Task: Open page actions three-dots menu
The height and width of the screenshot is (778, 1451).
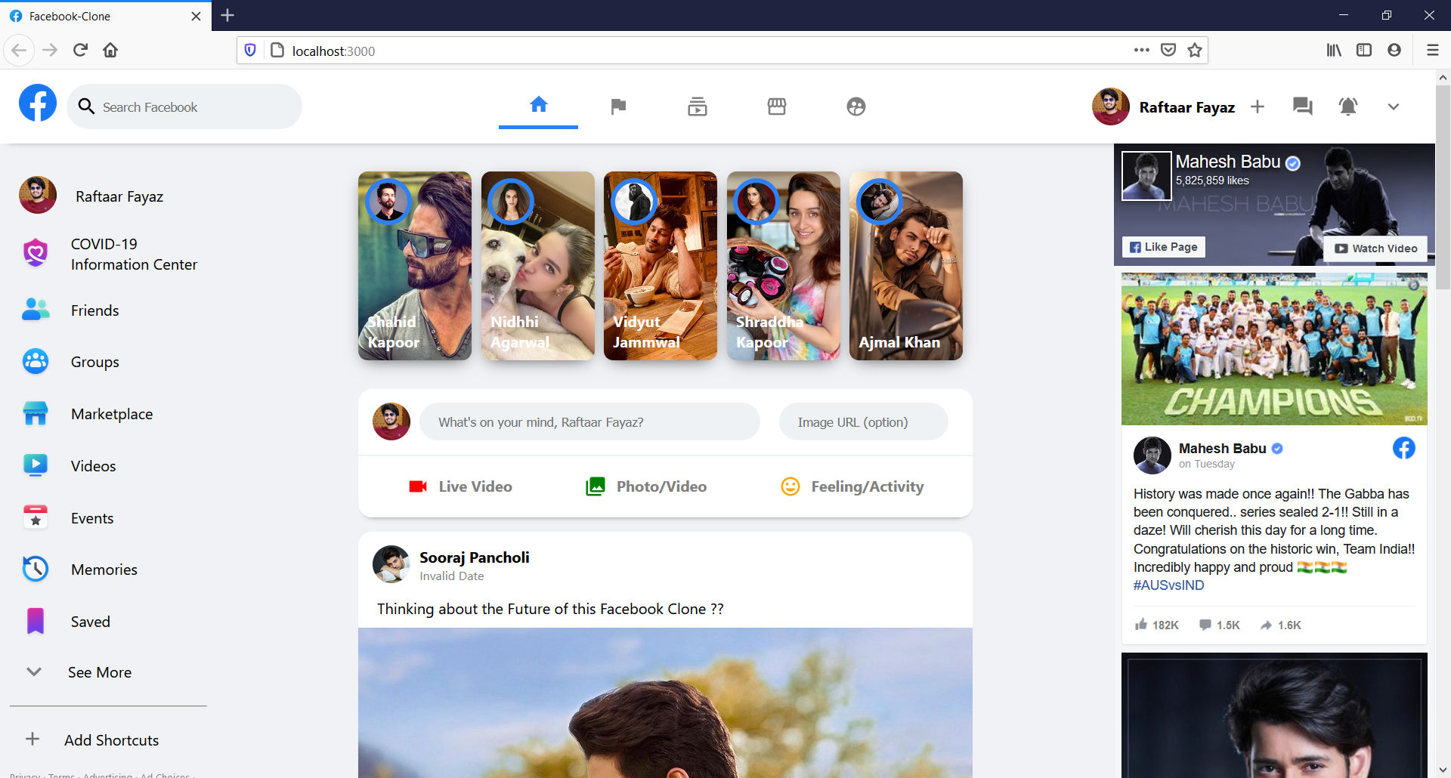Action: (1142, 50)
